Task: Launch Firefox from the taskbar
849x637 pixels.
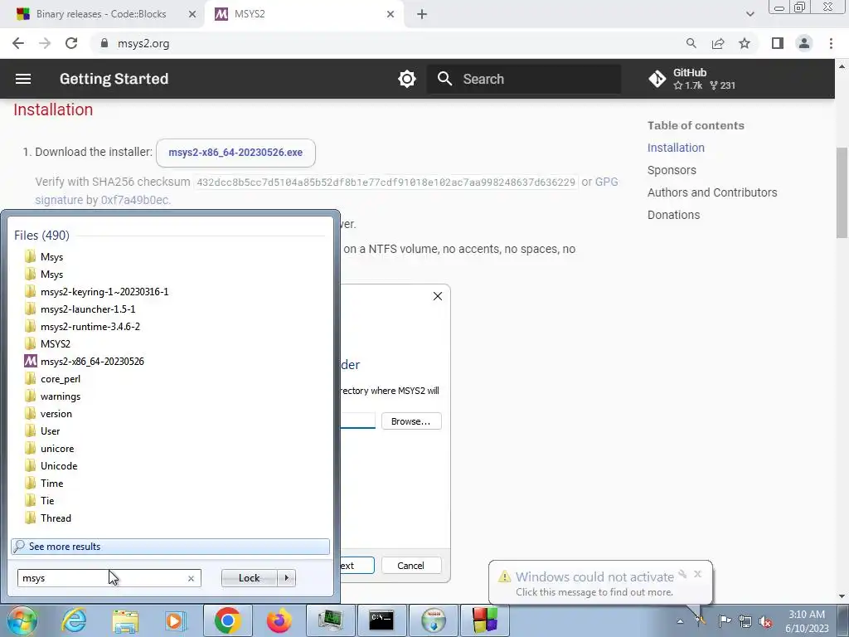Action: [x=279, y=620]
